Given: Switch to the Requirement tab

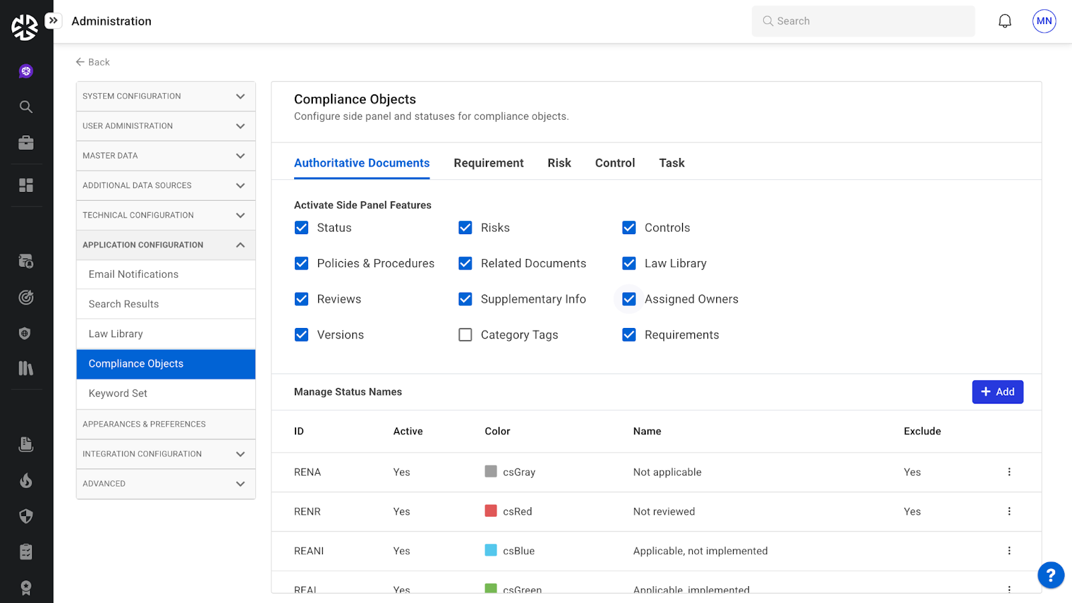Looking at the screenshot, I should 488,163.
